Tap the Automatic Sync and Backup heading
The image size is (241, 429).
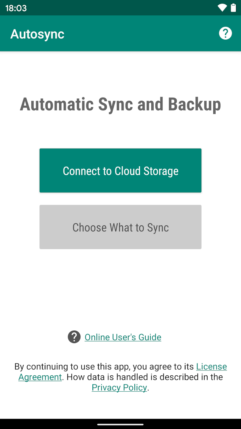click(x=120, y=104)
